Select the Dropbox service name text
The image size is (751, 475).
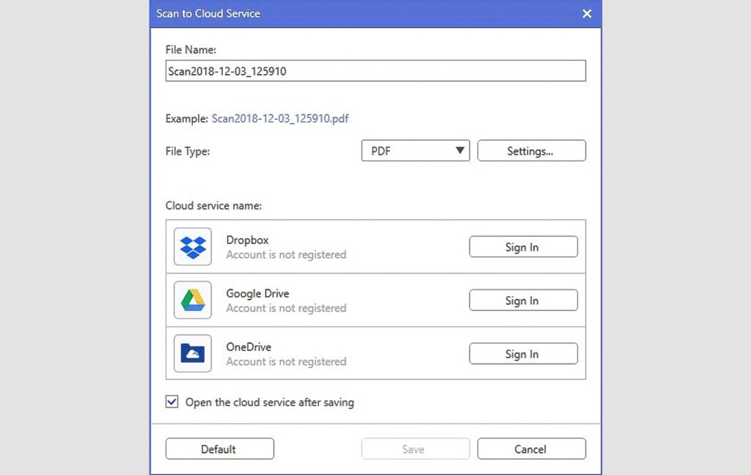click(247, 240)
